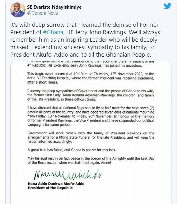Click the Korle-Bu Teaching Hospital paragraph
Viewport: 178px width, 204px height.
coord(91,78)
